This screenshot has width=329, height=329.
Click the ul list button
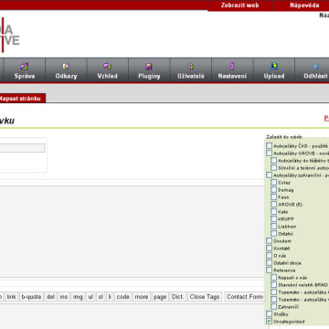(x=90, y=297)
